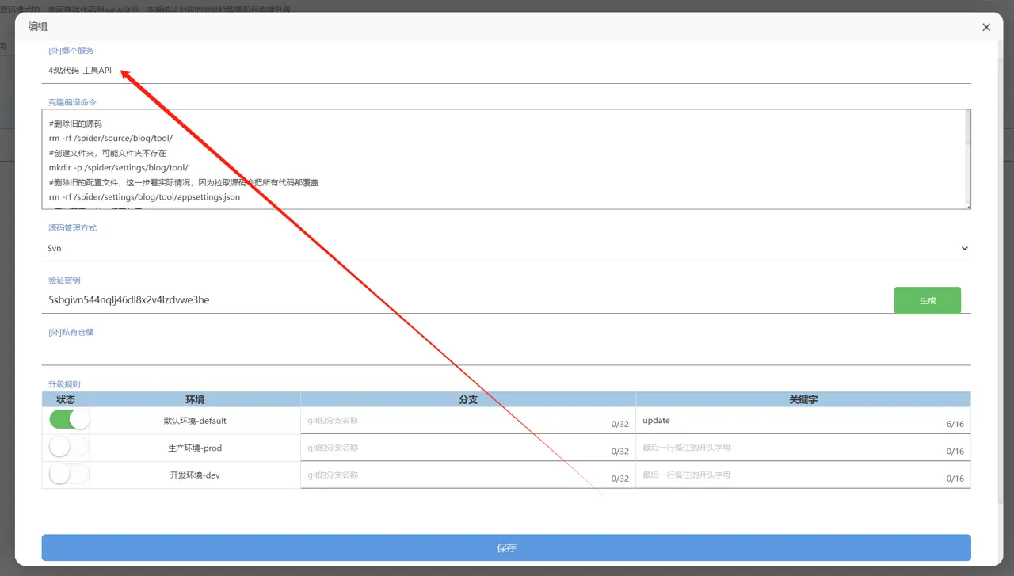Enable the 开发环境-dev status toggle
The width and height of the screenshot is (1014, 576).
coord(69,475)
